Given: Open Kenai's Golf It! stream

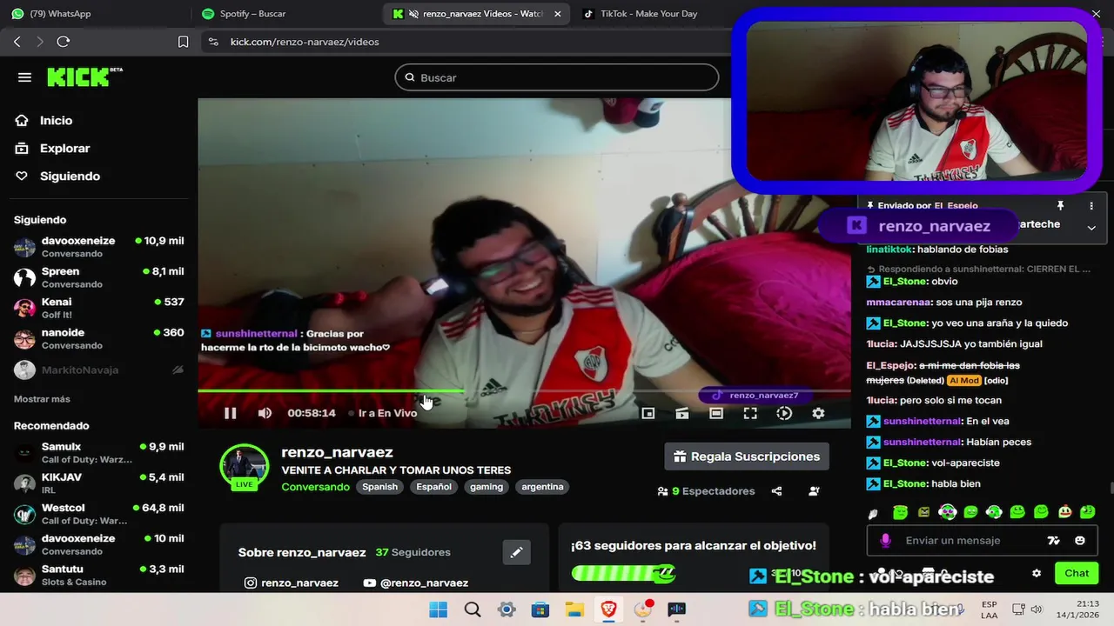Looking at the screenshot, I should click(99, 308).
